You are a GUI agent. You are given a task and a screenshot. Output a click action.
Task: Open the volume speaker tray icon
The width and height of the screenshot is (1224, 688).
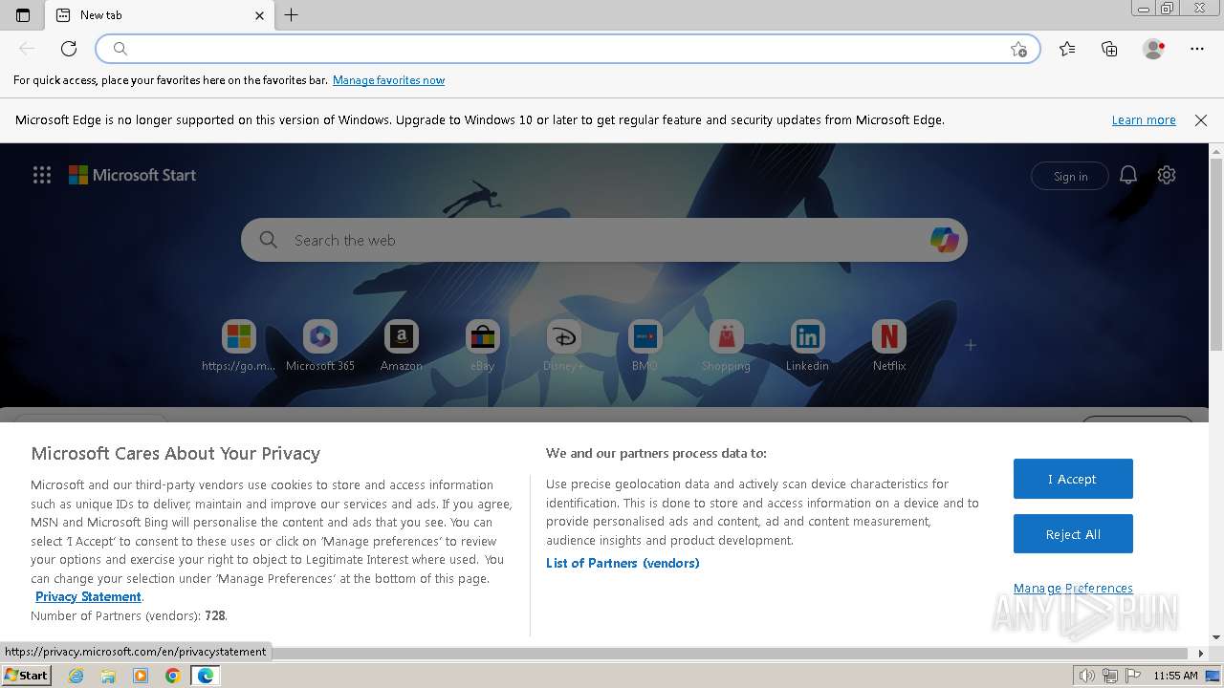pos(1087,676)
